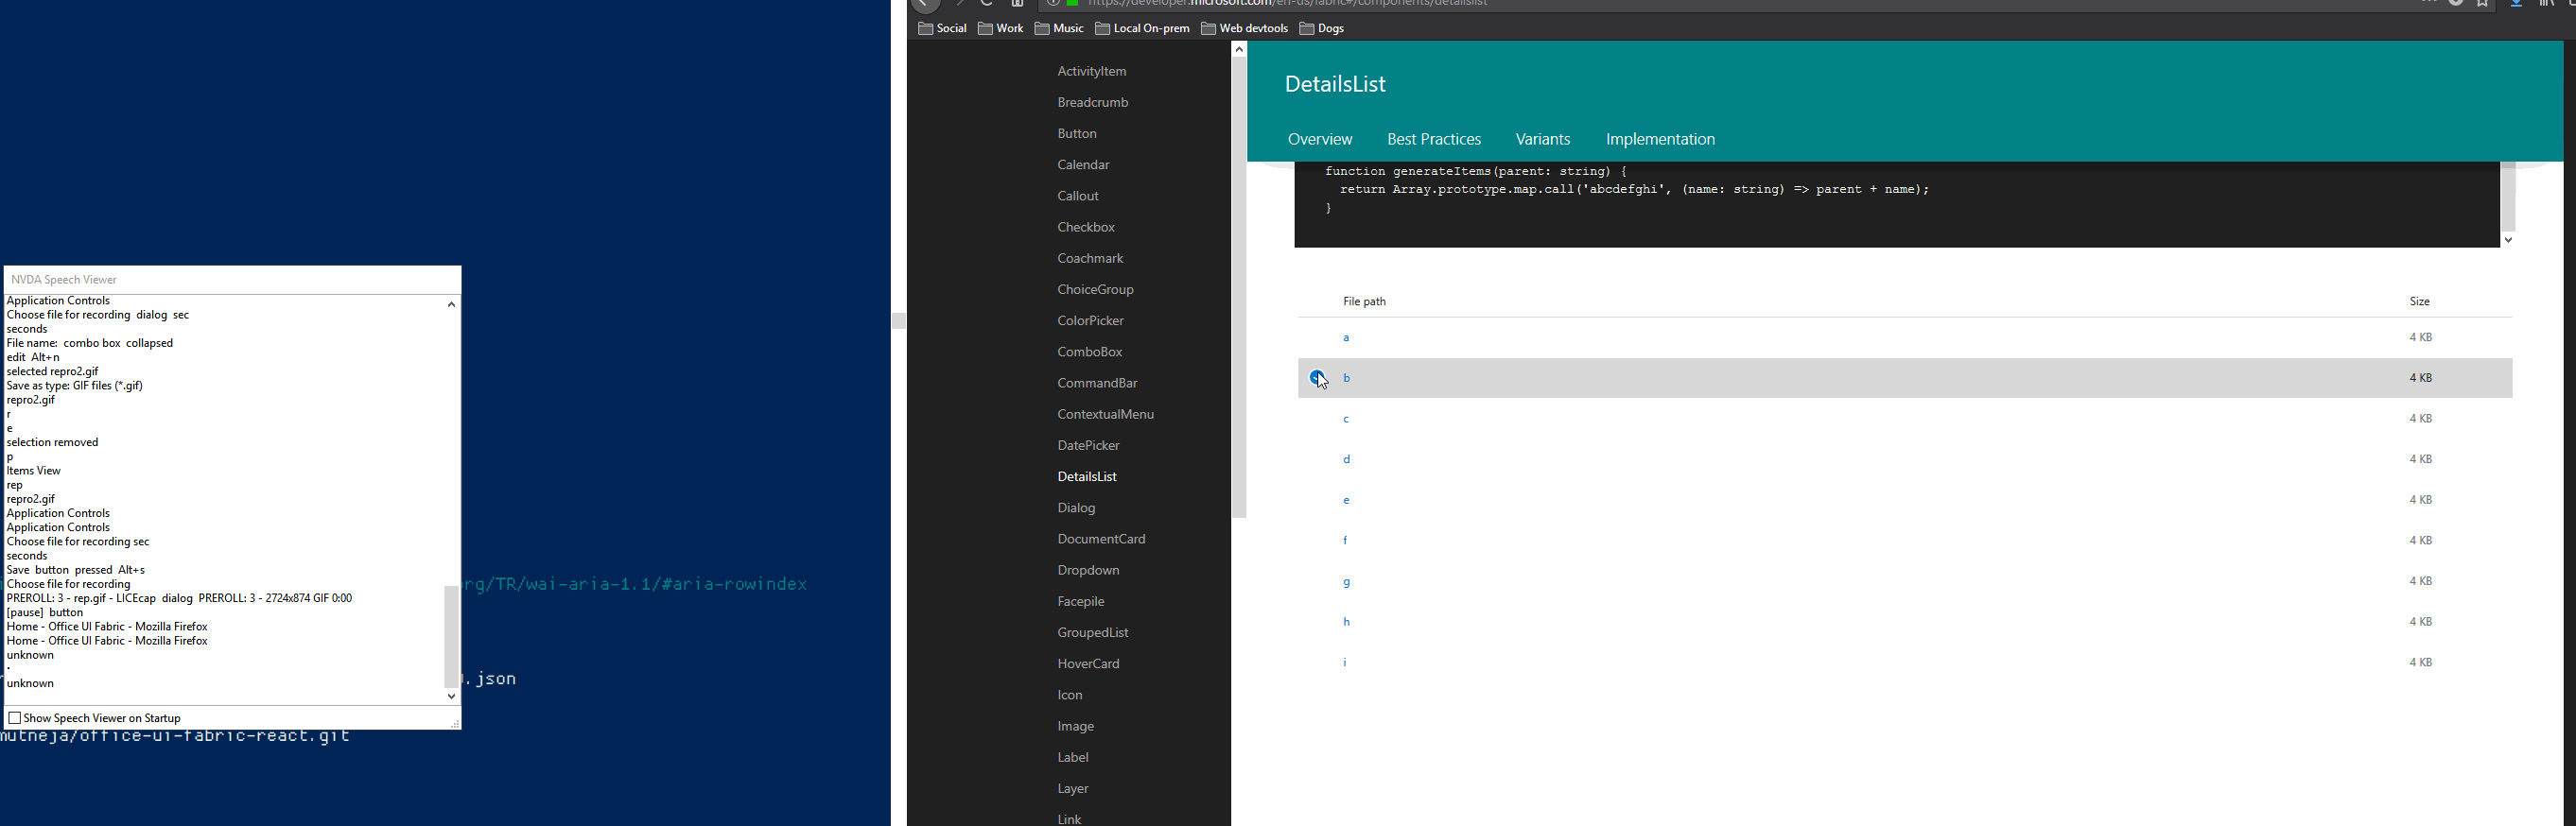
Task: Select DetailsList in the component sidebar
Action: [1087, 476]
